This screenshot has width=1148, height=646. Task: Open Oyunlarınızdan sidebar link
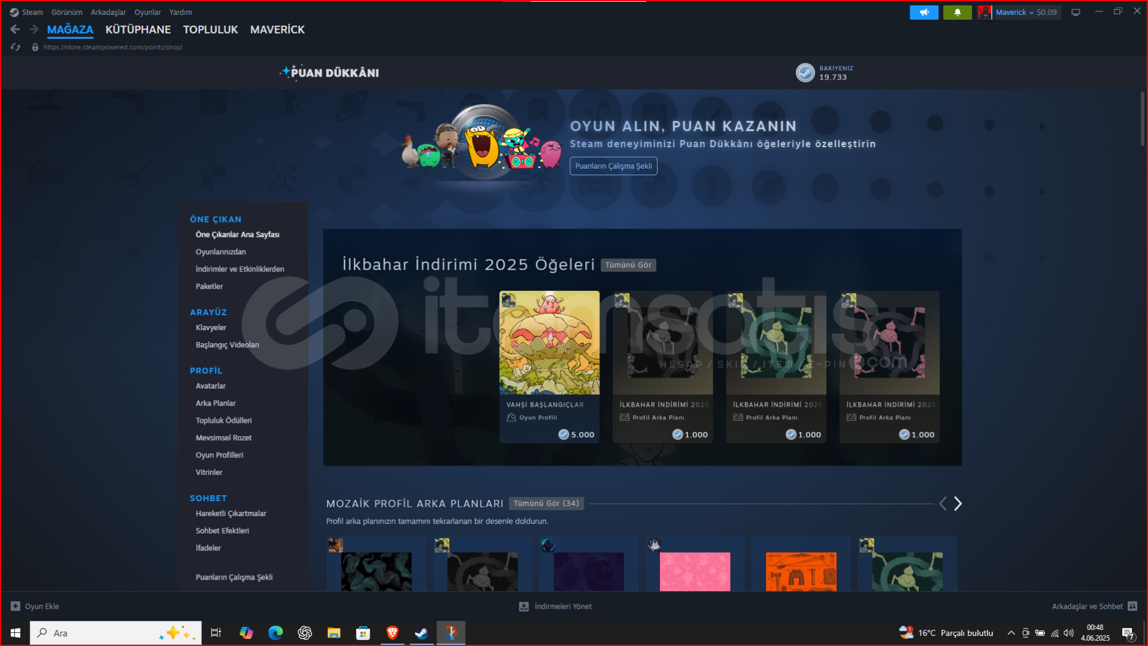[x=220, y=252]
